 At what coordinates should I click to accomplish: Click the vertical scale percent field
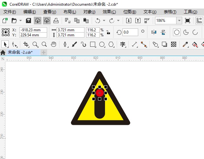pyautogui.click(x=93, y=35)
